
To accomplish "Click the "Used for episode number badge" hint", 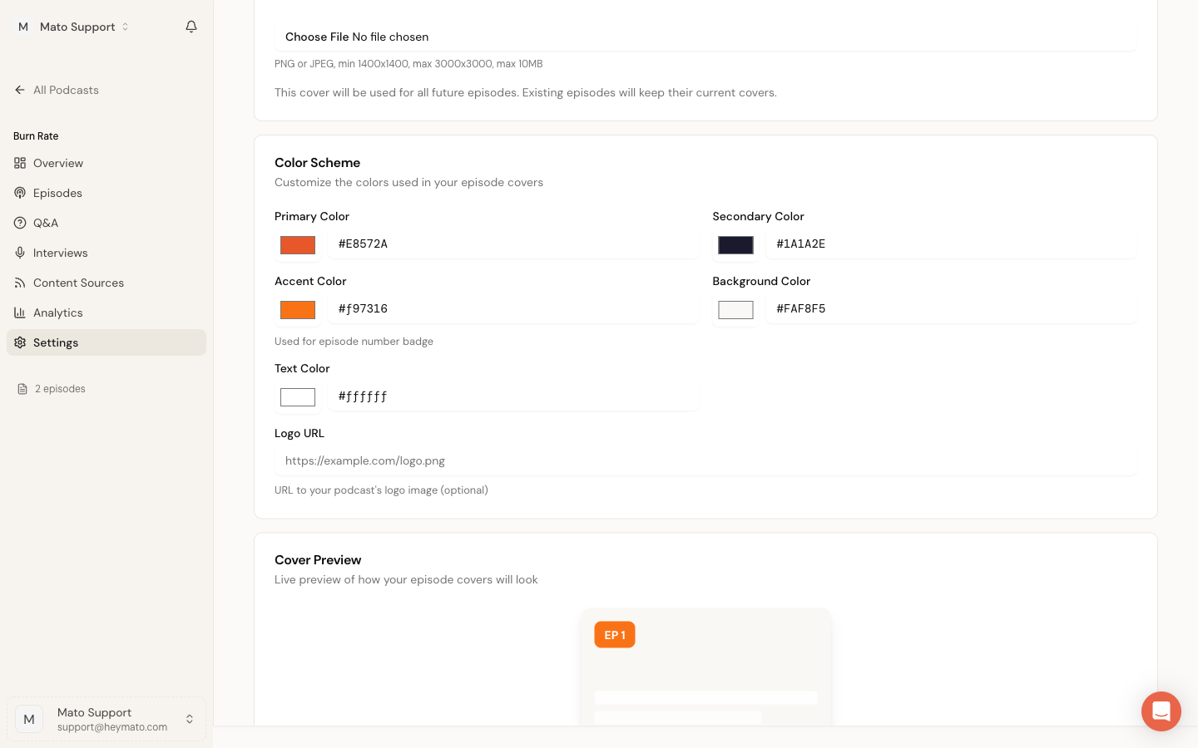I will pyautogui.click(x=354, y=342).
